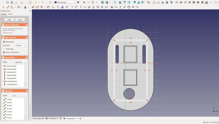Close the Start page tab

(x=43, y=118)
